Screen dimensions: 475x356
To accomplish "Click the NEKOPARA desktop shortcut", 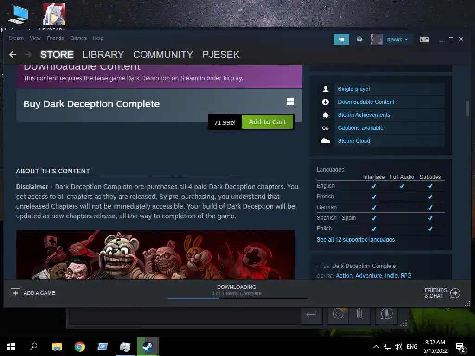I will click(x=54, y=17).
